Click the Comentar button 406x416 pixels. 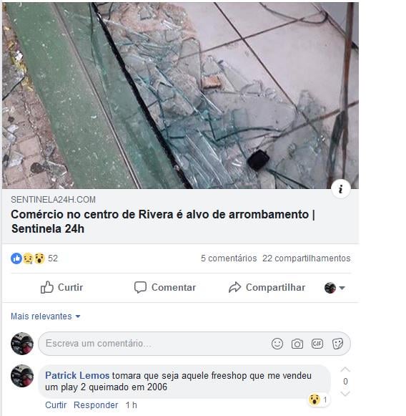165,287
